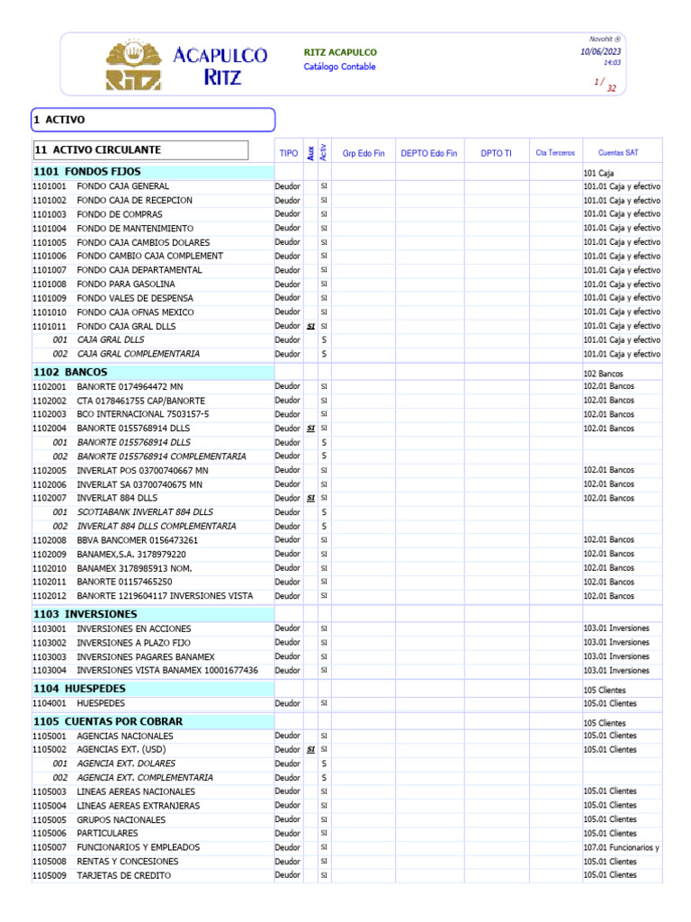This screenshot has height=922, width=691.
Task: Click account 'FONDO CAJA DEPARTAMENTAL'
Action: 139,270
